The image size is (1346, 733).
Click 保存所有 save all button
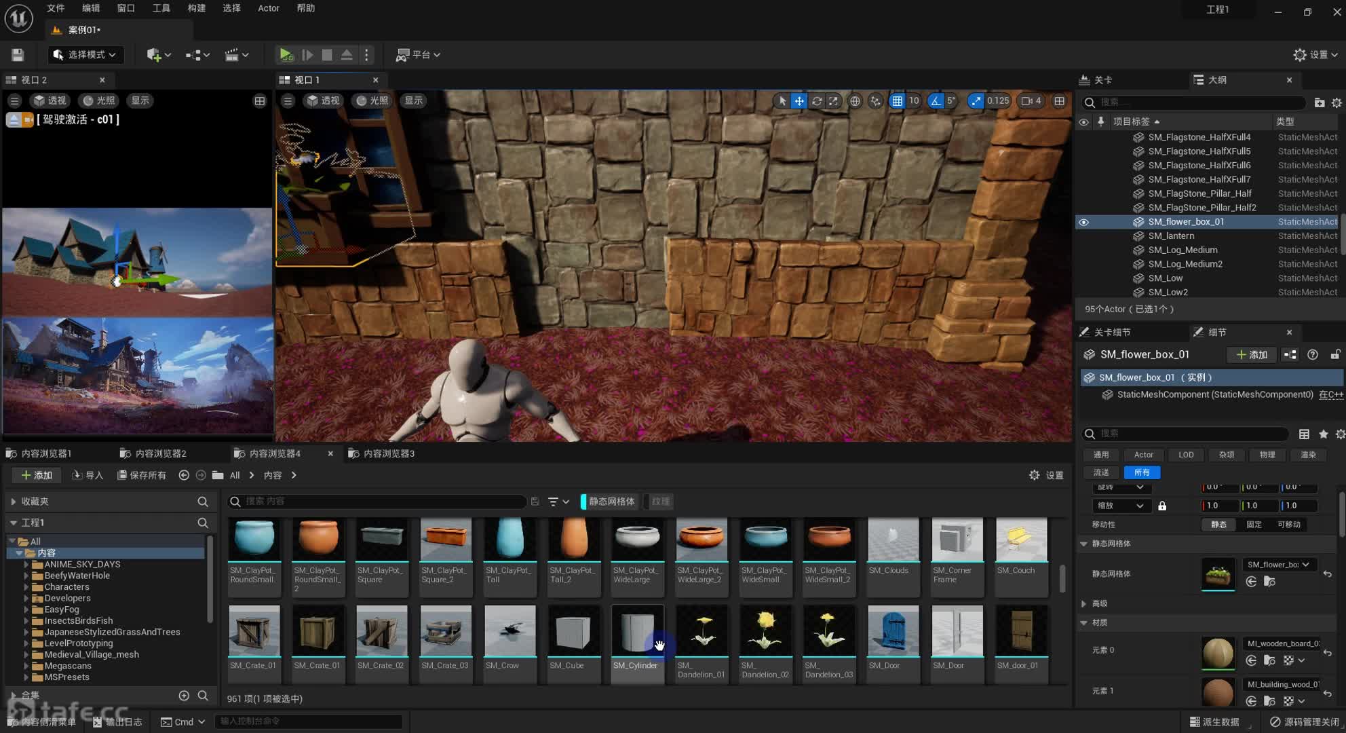coord(142,475)
